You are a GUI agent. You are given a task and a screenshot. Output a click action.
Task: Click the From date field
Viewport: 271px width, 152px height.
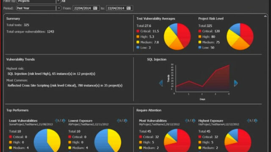tap(86, 8)
